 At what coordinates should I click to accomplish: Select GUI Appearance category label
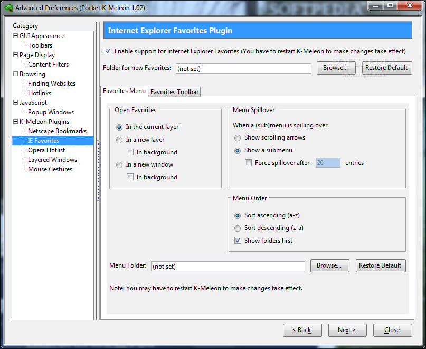click(x=42, y=36)
